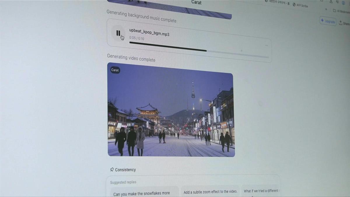Viewport: 350px width, 197px height.
Task: Click the Consistency pin icon
Action: (112, 169)
